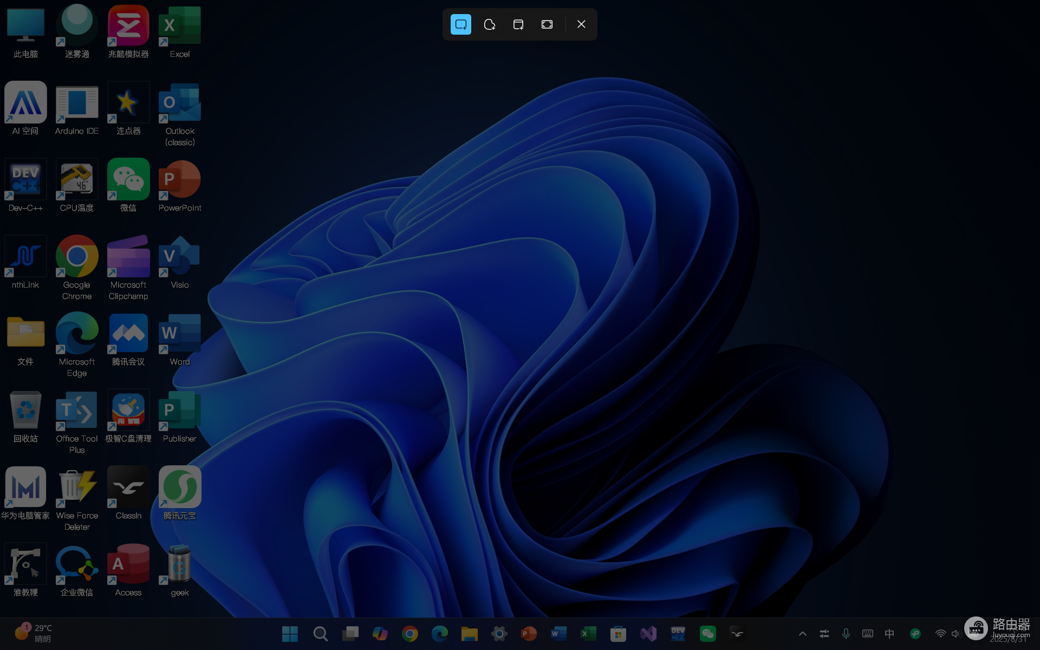Open PowerPoint desktop shortcut
This screenshot has height=650, width=1040.
click(180, 185)
